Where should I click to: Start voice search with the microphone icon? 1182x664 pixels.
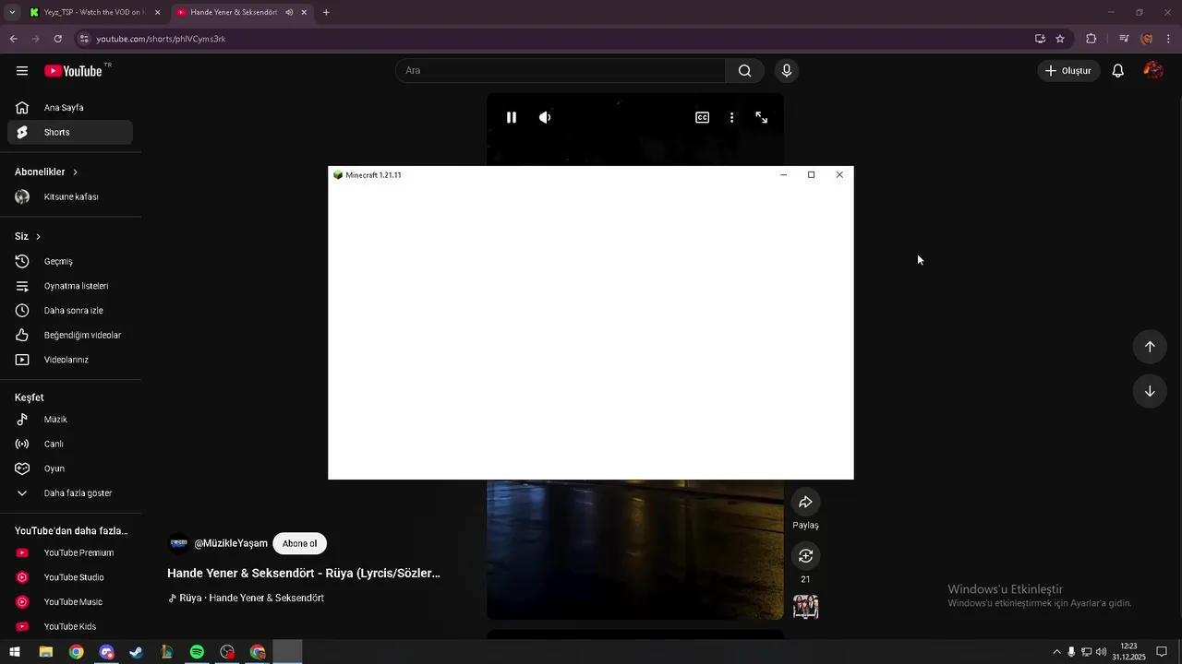pos(787,71)
